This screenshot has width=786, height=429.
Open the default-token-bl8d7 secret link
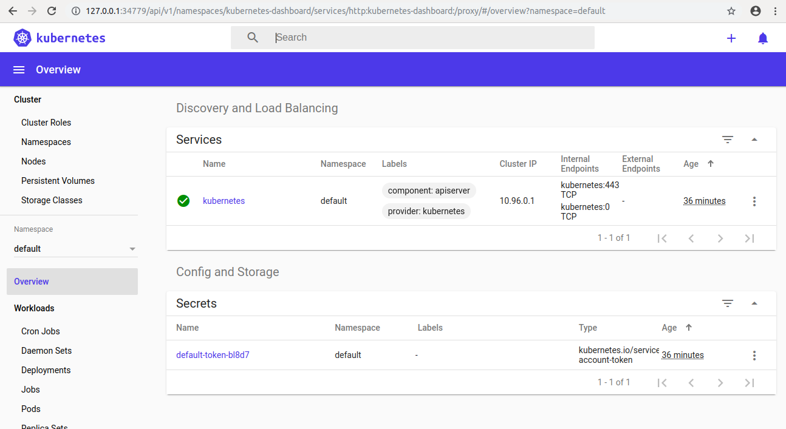pyautogui.click(x=213, y=355)
